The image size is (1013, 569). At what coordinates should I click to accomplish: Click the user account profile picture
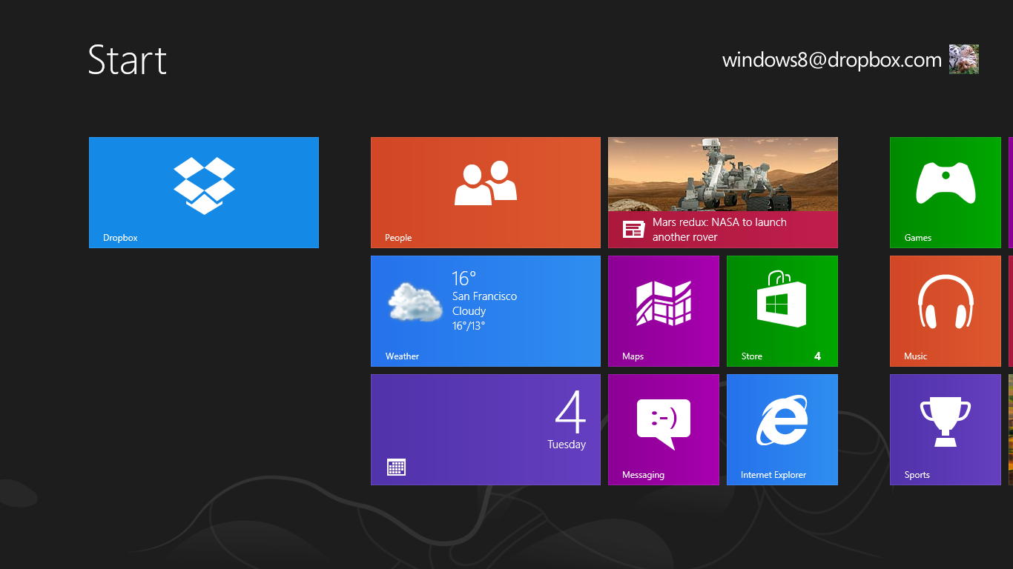pos(964,59)
